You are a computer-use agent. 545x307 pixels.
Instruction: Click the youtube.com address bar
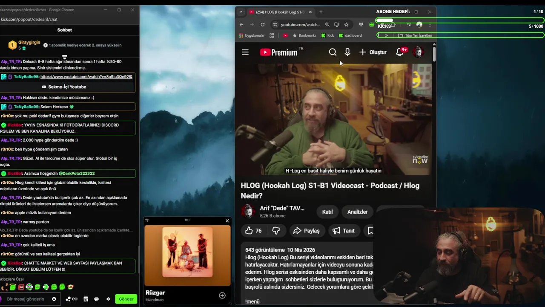(x=301, y=25)
